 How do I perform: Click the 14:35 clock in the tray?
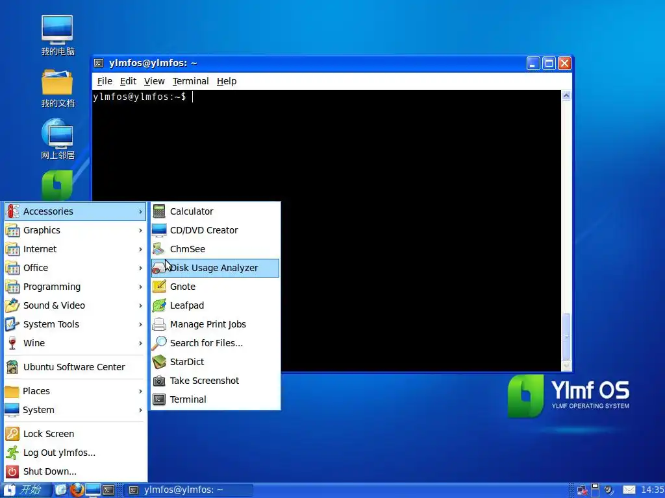point(652,490)
